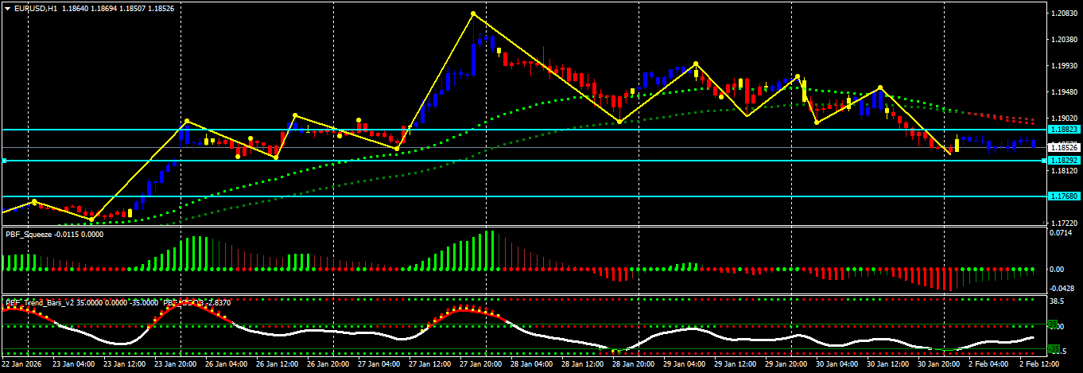
Task: Click the high price value 1.18694
Action: pos(104,8)
